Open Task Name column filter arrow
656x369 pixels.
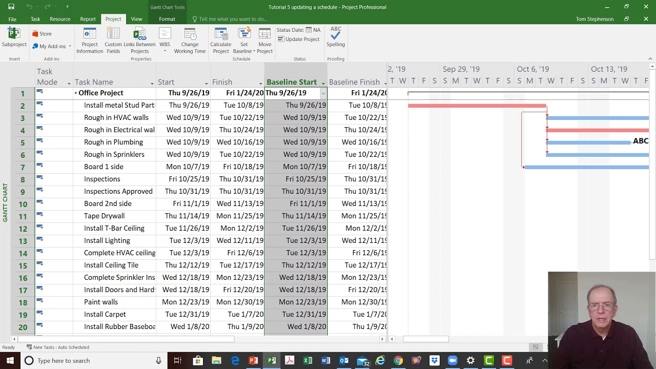point(152,83)
